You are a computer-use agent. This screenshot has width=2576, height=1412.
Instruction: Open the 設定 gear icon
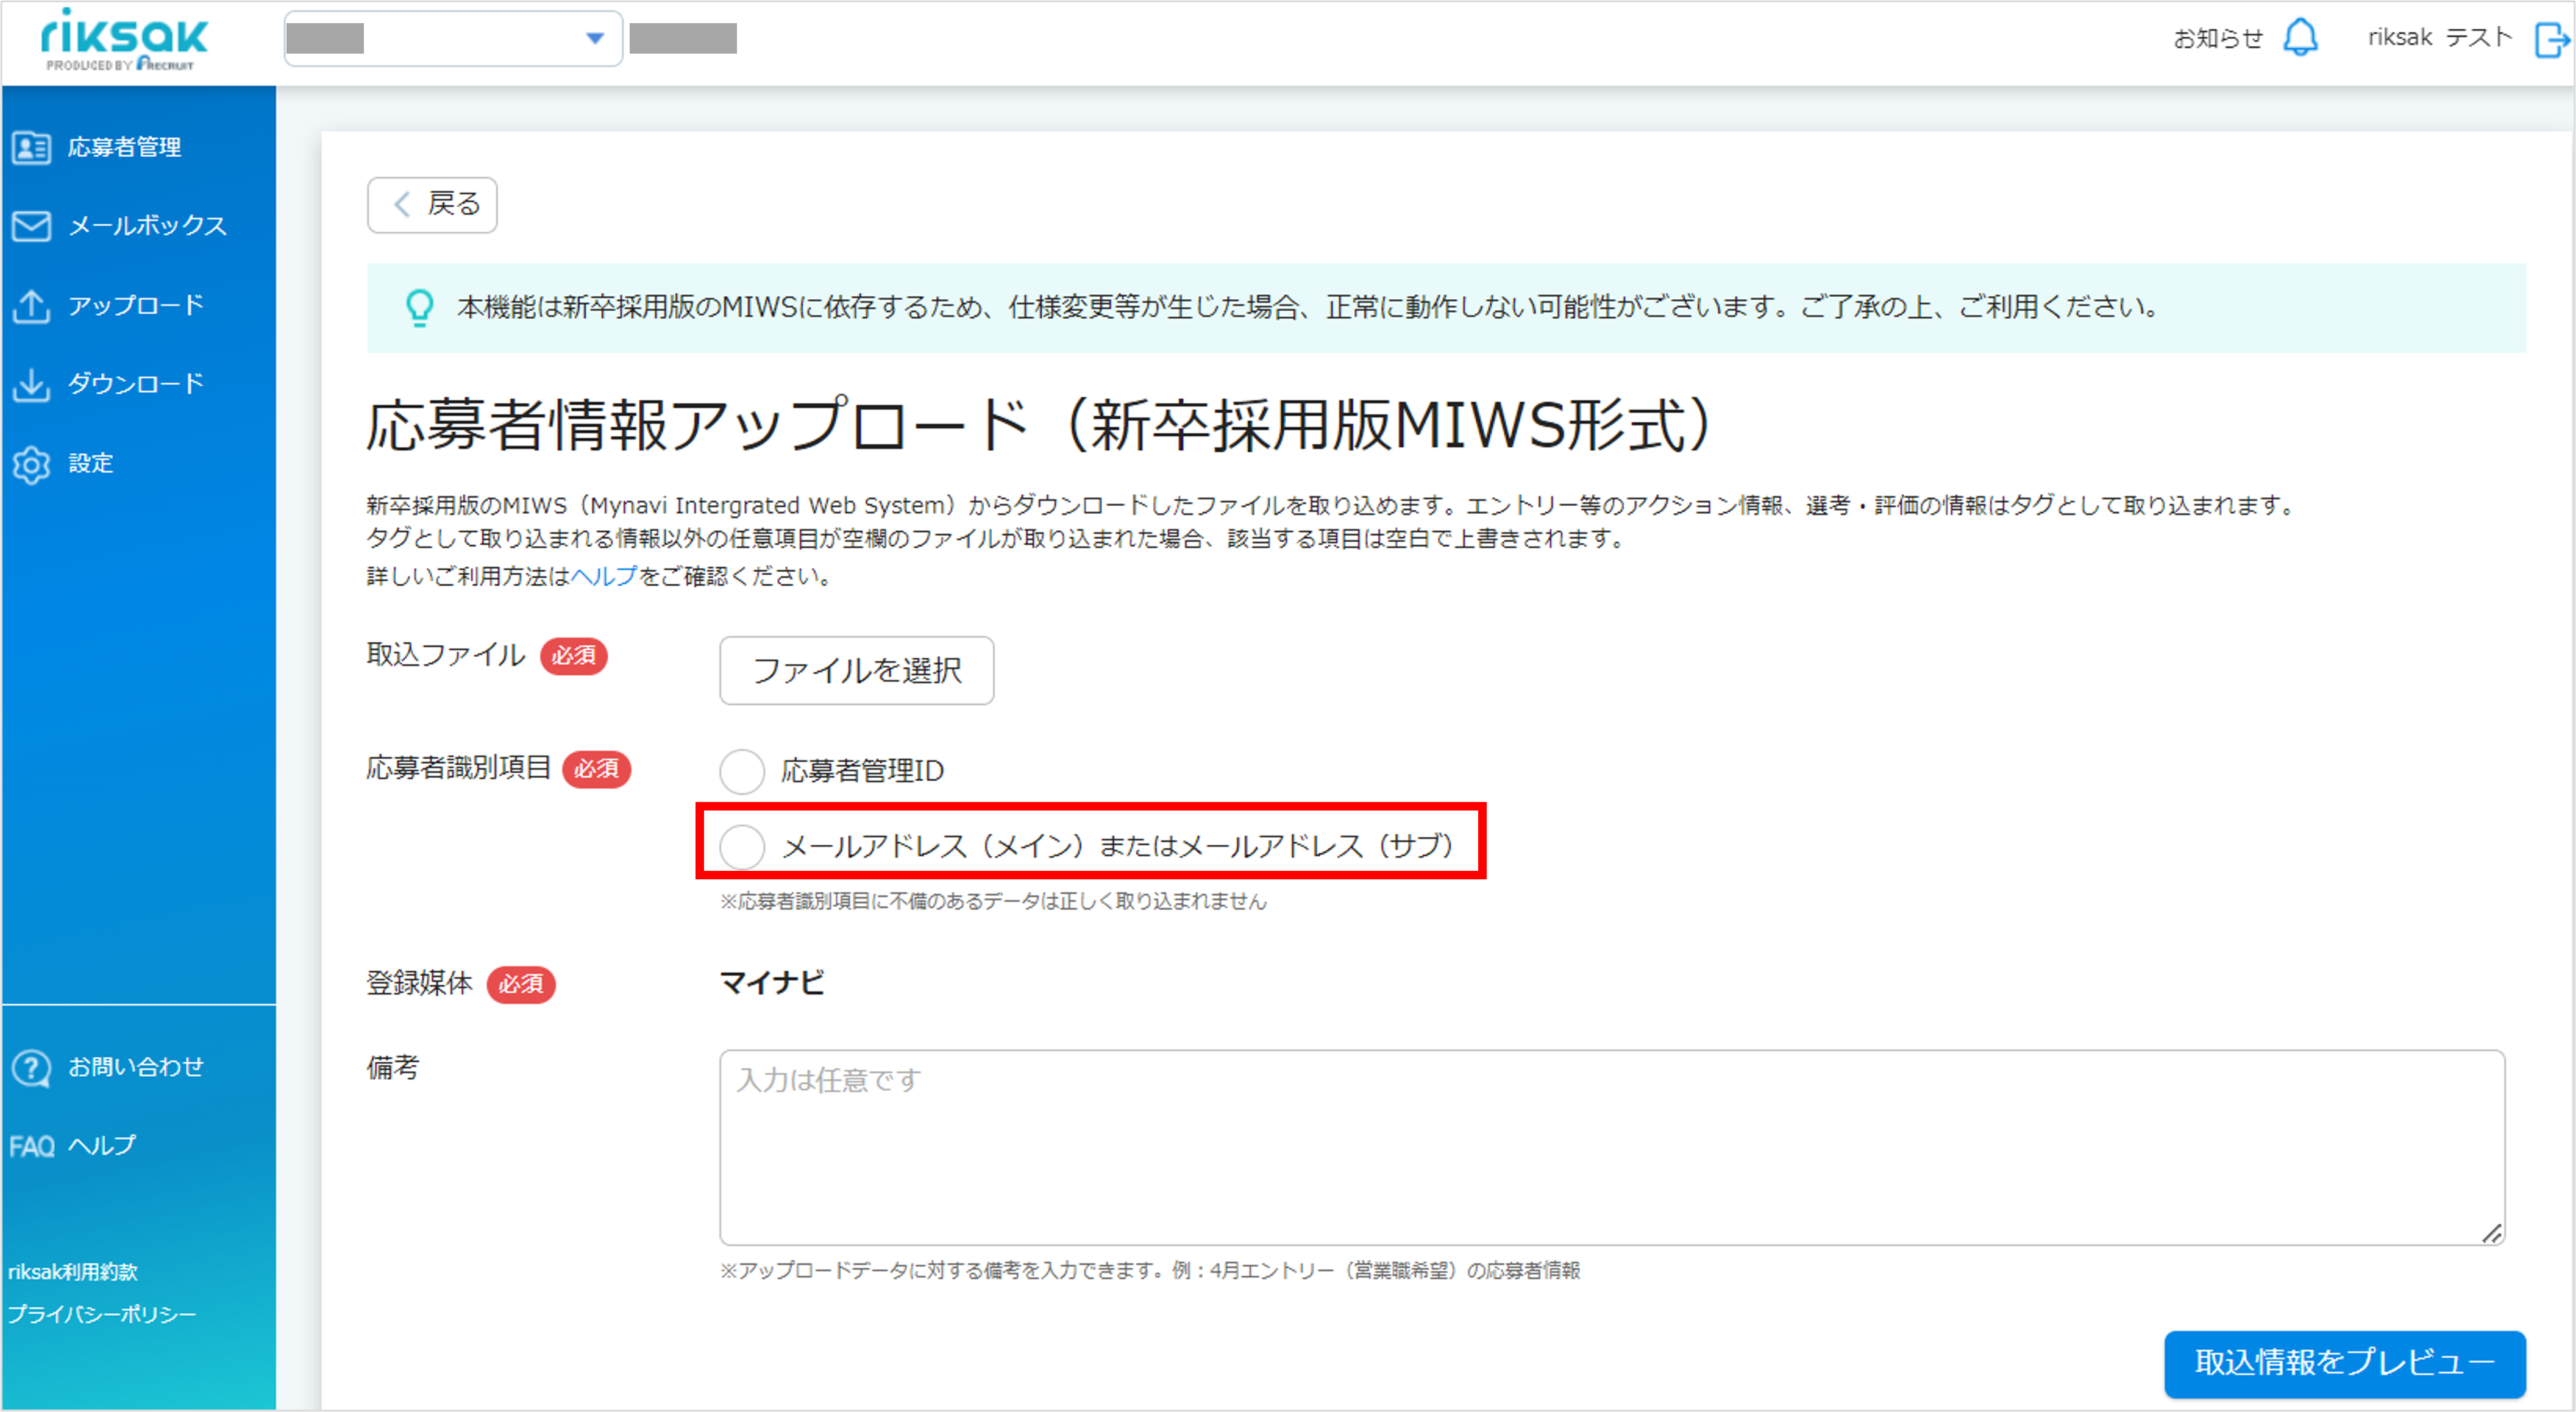pos(32,464)
